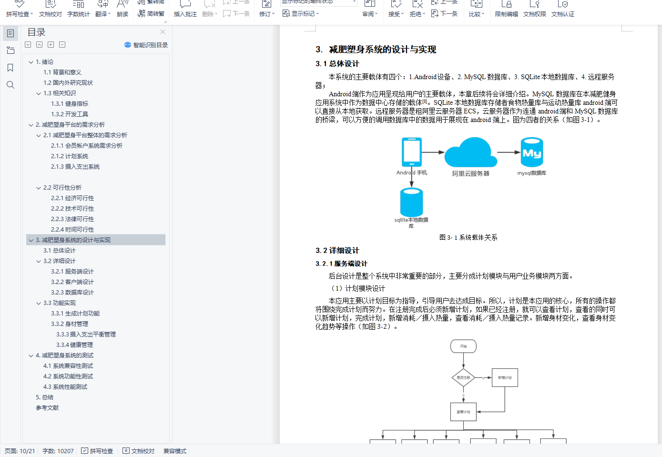Click the down-chevron level button under 目录

tap(28, 45)
